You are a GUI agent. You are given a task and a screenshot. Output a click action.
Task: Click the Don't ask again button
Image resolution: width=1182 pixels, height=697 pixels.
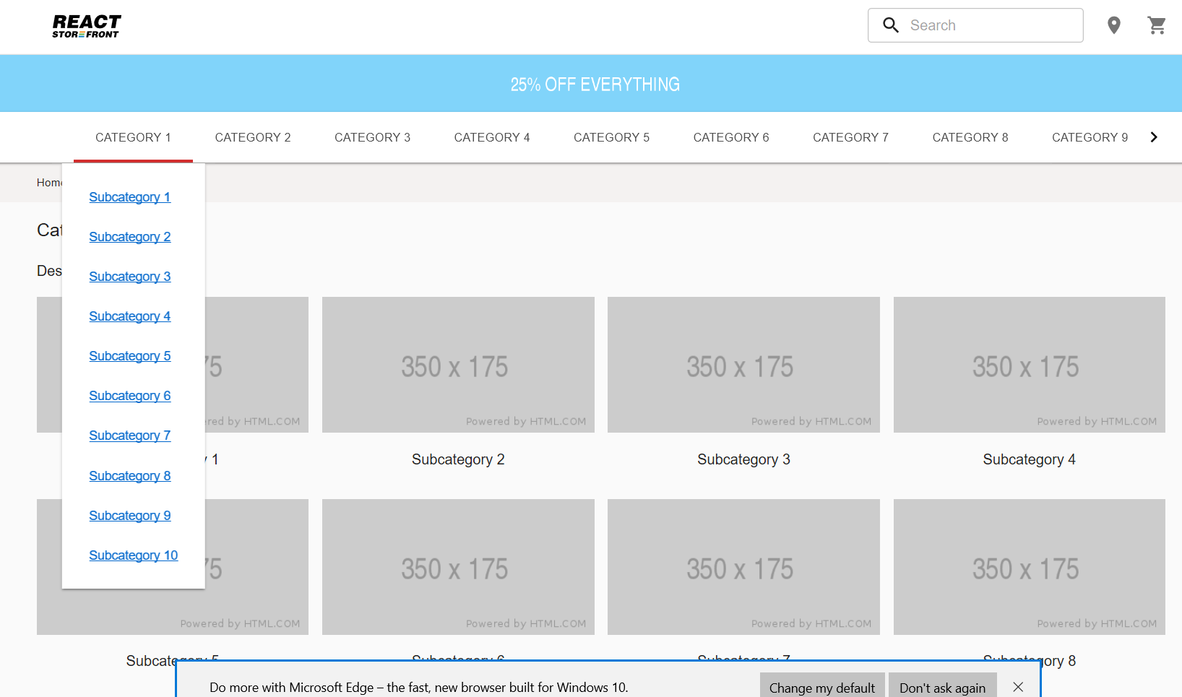pos(942,687)
